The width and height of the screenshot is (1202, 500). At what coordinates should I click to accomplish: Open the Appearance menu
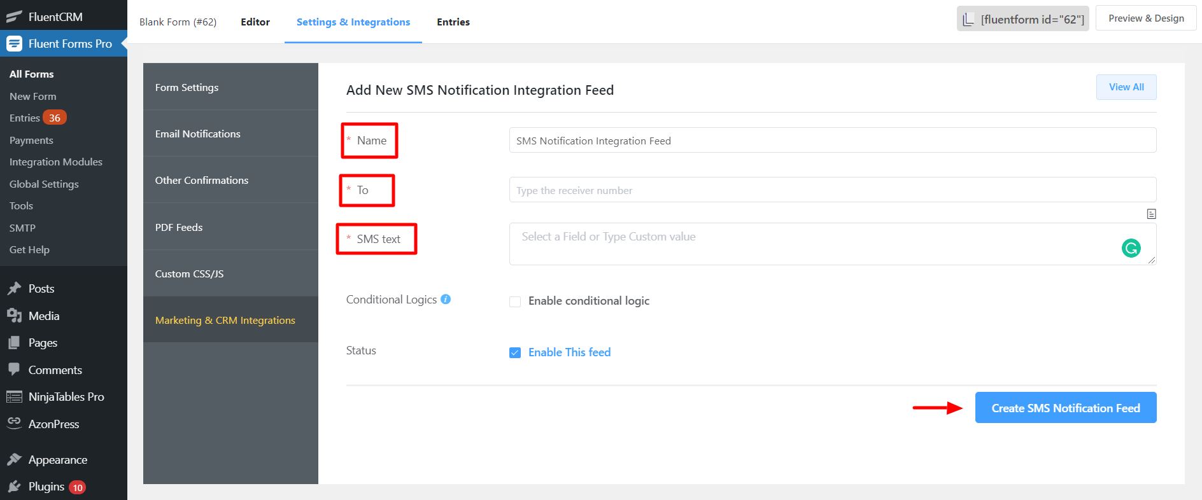[64, 459]
